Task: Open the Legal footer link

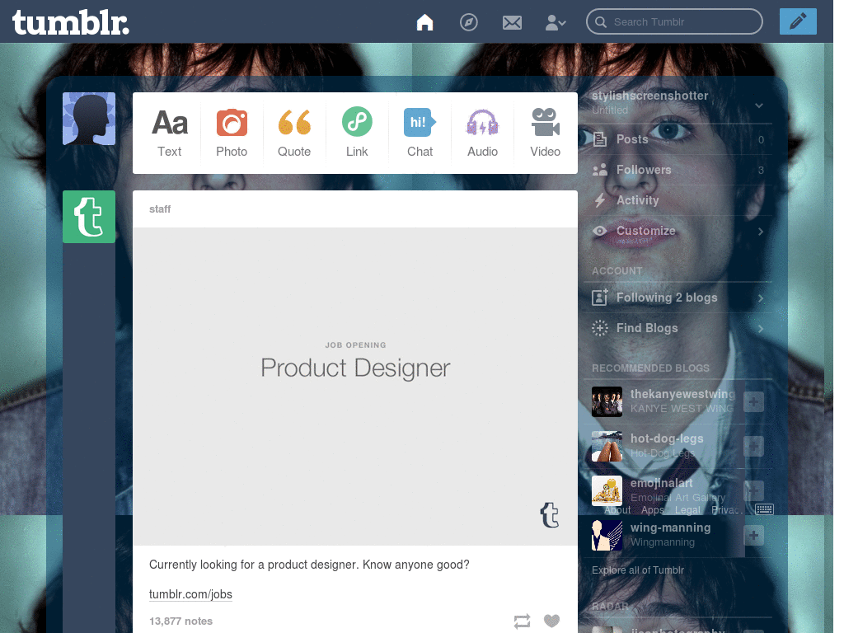Action: pyautogui.click(x=687, y=509)
